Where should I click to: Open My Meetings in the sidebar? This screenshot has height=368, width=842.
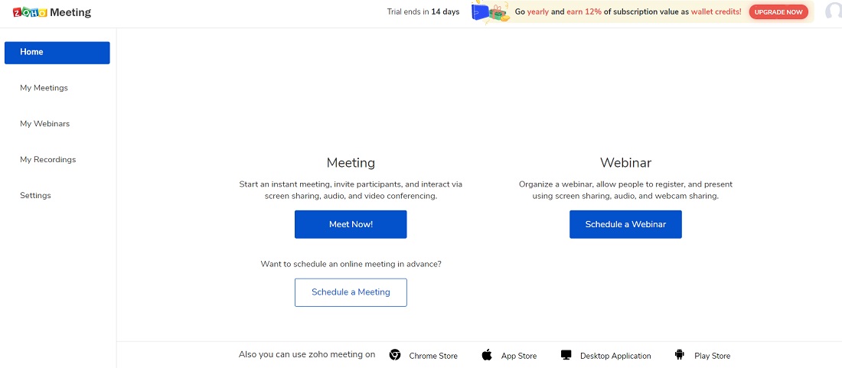(44, 88)
